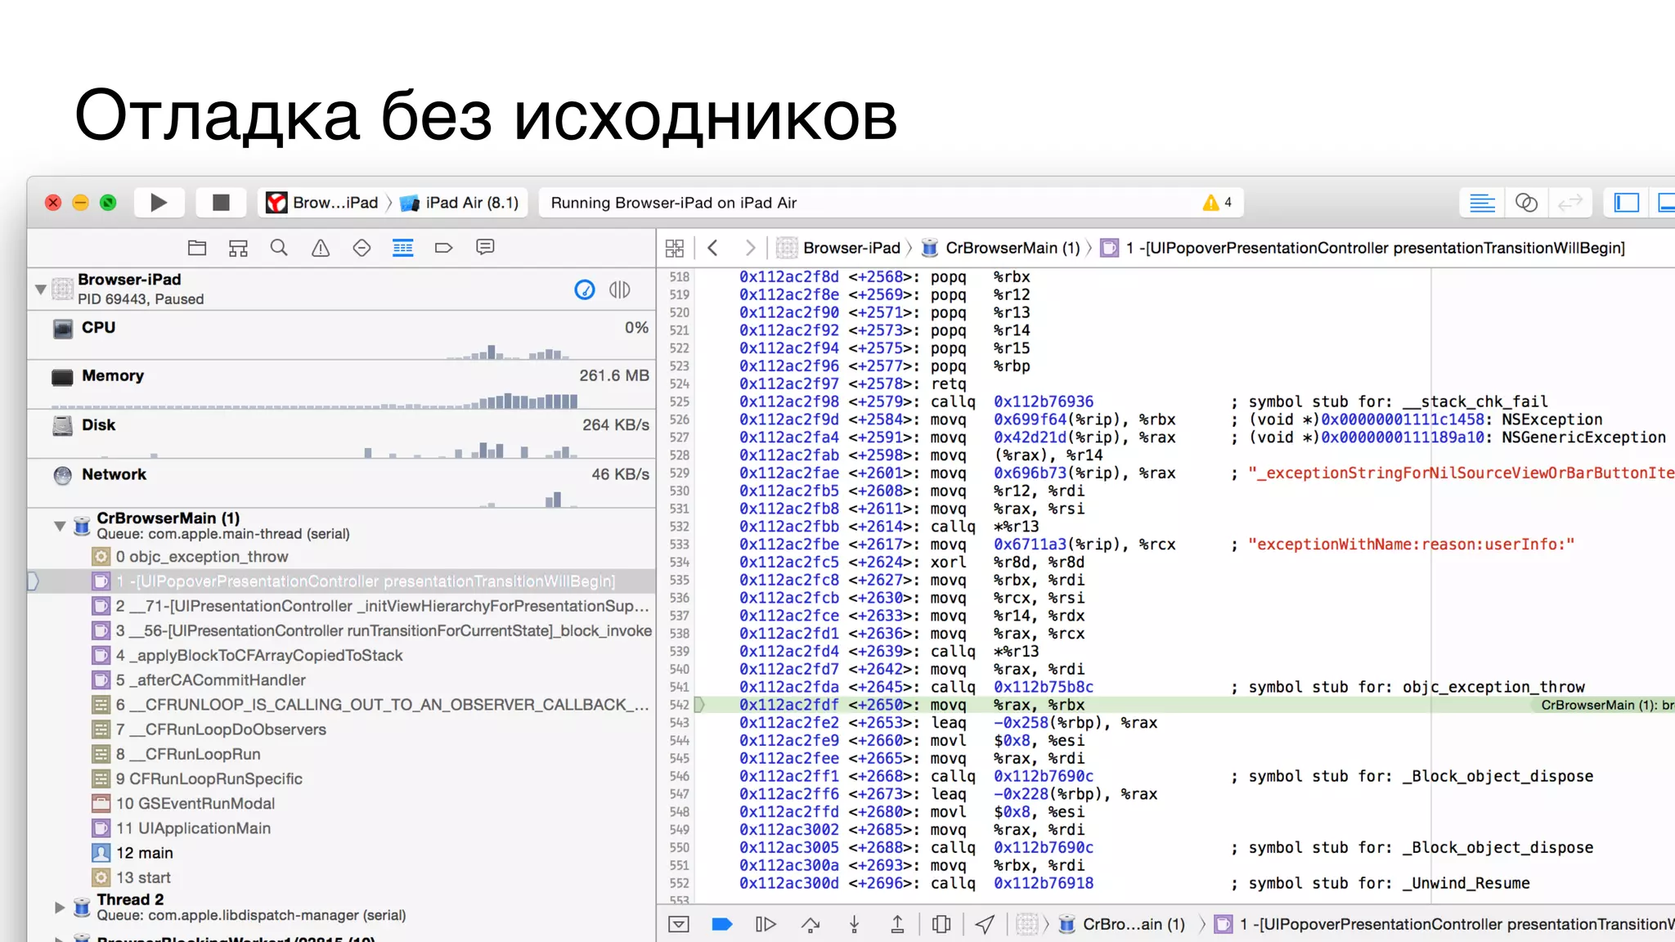Select frame 11 UIApplicationMain

341,828
